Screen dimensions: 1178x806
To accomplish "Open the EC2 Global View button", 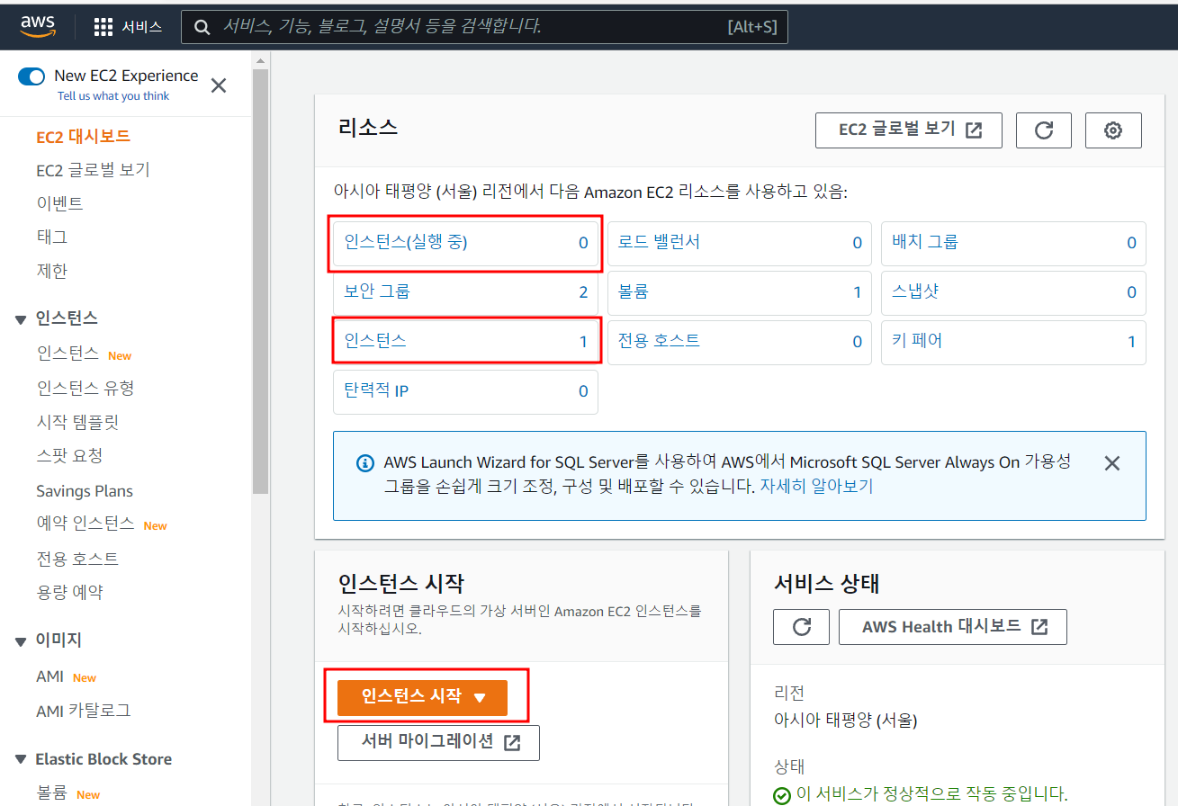I will tap(908, 130).
